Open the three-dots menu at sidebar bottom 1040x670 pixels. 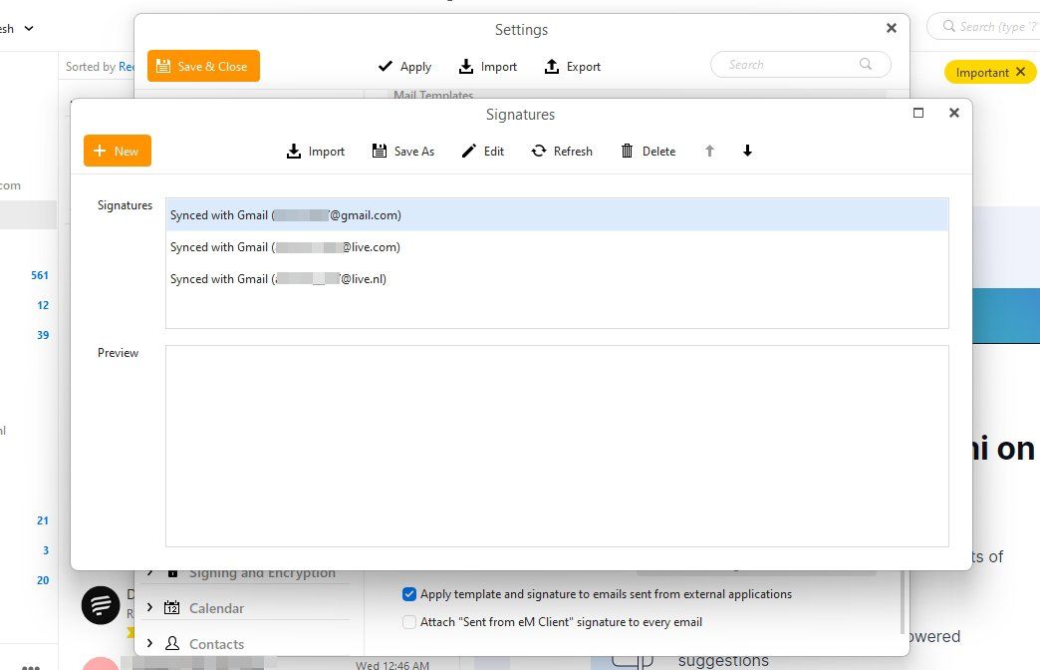[x=31, y=666]
